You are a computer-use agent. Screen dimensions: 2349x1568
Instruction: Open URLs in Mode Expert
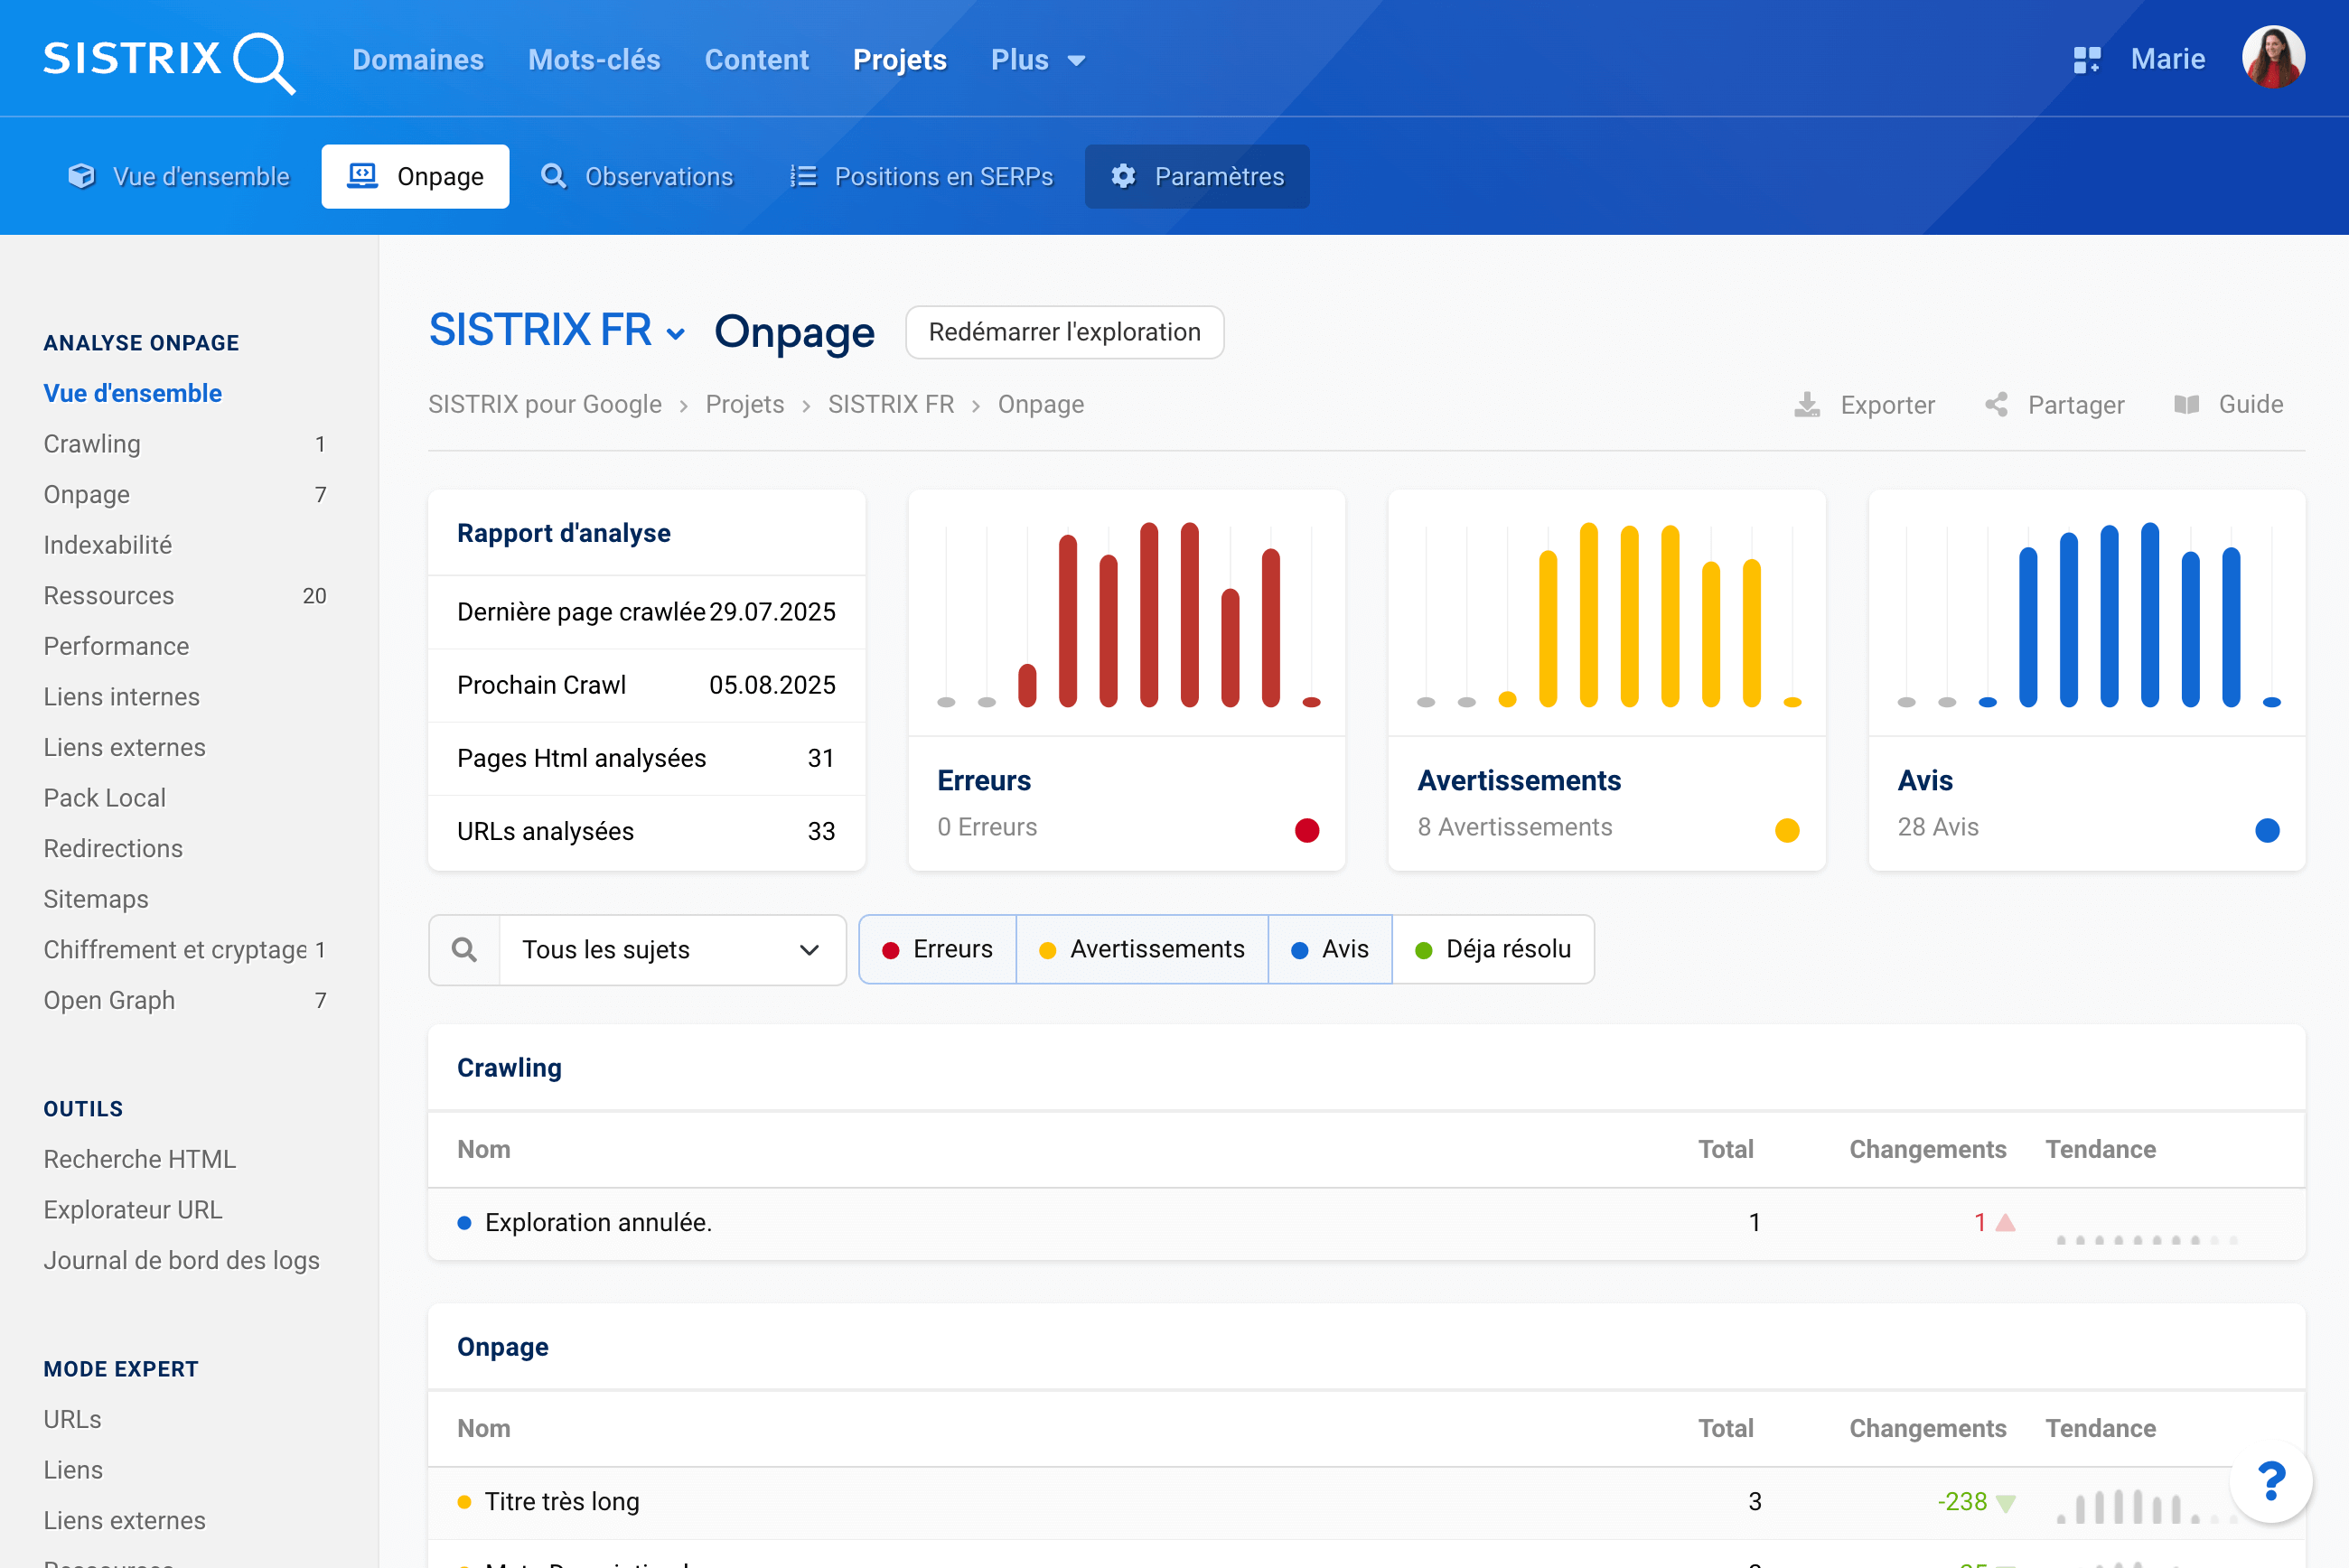72,1420
